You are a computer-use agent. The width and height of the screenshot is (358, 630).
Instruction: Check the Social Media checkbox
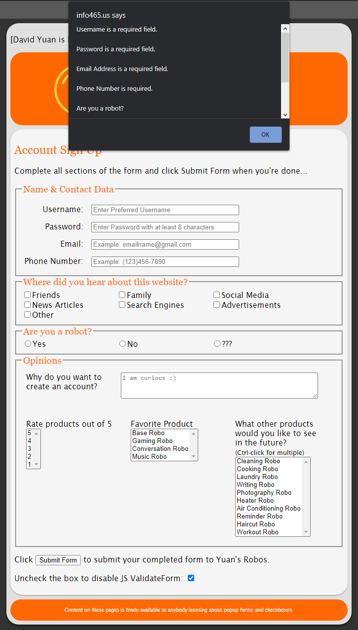[x=217, y=295]
